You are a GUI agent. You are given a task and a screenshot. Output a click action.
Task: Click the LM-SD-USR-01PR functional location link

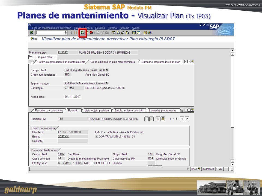pyautogui.click(x=69, y=132)
